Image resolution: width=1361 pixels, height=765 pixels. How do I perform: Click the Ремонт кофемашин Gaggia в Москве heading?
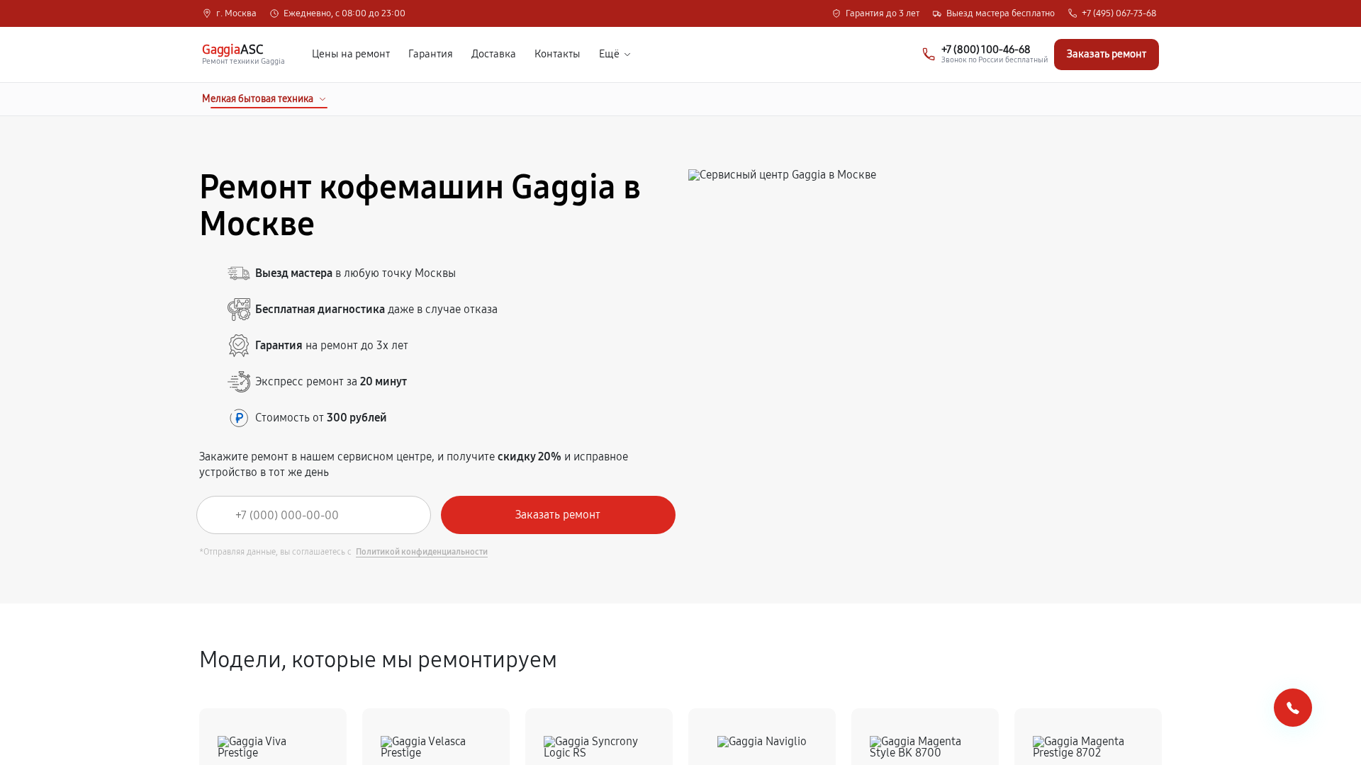pos(420,205)
